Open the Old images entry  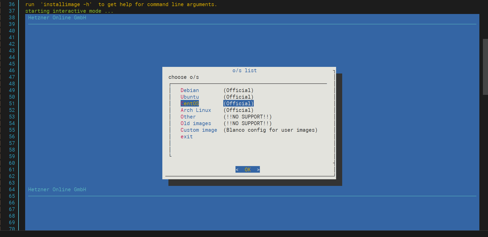click(x=196, y=123)
